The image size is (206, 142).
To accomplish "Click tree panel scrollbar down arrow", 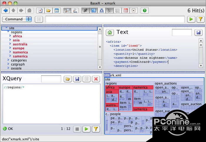I will (x=100, y=67).
